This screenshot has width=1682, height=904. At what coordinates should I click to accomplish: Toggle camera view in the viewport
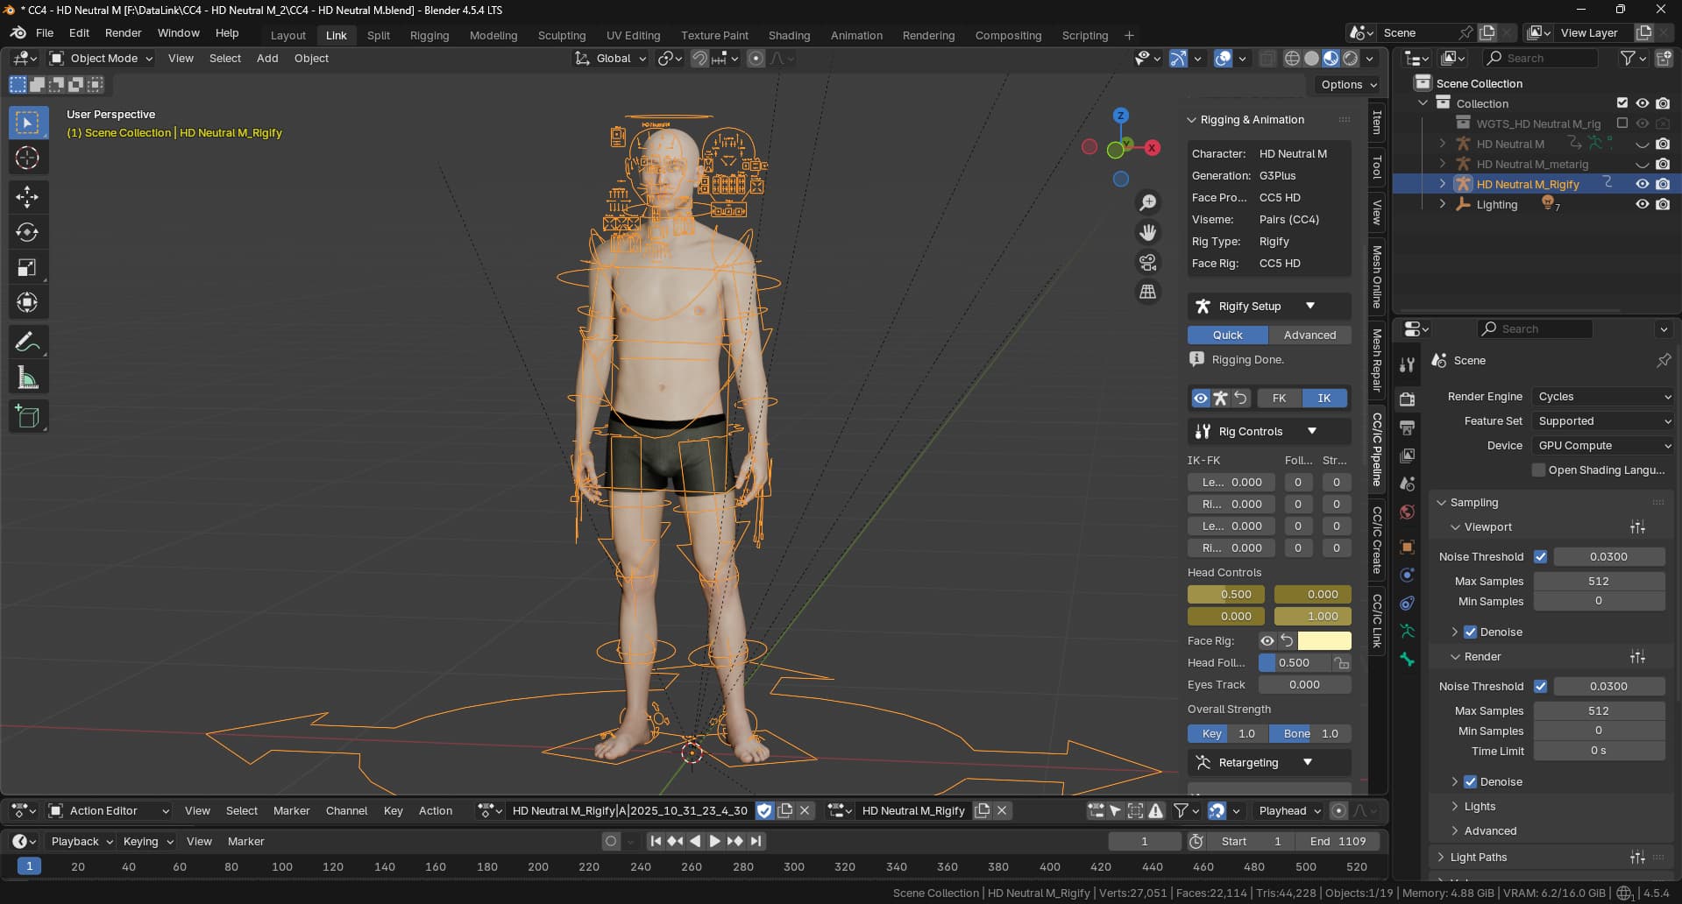1147,262
